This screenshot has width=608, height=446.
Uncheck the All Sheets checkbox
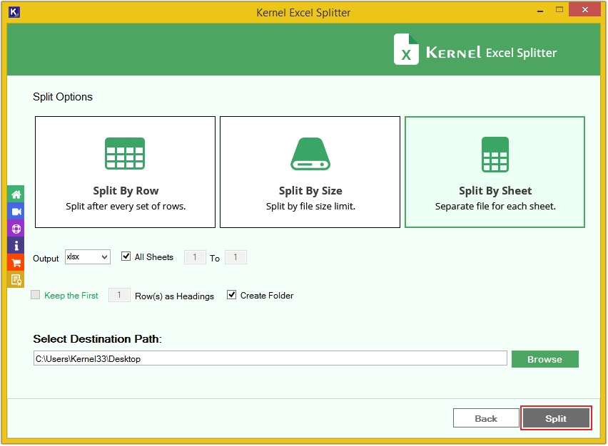(x=126, y=256)
